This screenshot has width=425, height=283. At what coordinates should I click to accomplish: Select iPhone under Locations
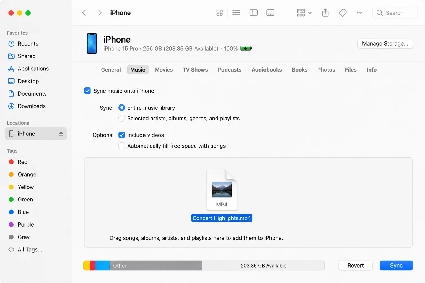point(36,134)
